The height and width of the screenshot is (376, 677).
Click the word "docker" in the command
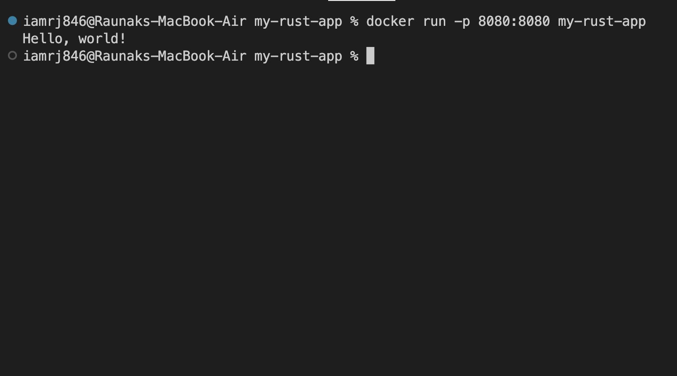tap(390, 22)
